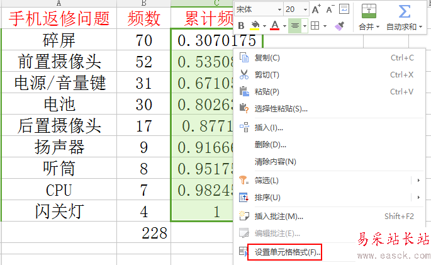Select the frequency cell showing 52
The image size is (431, 265).
[x=143, y=61]
